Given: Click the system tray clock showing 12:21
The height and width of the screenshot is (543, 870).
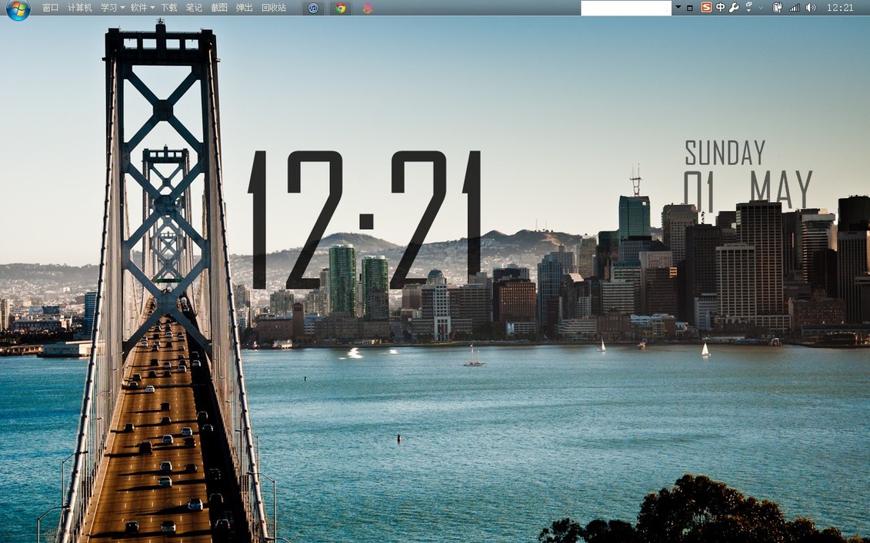Looking at the screenshot, I should pos(840,8).
